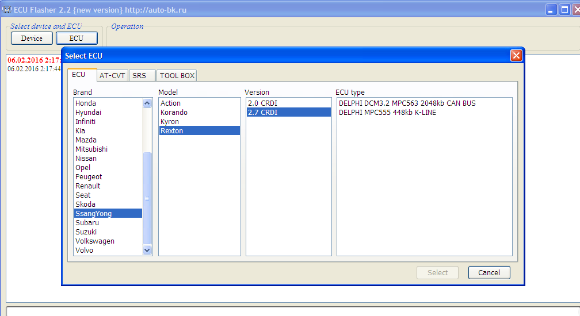Select Renault brand
The image size is (580, 316).
[x=108, y=186]
